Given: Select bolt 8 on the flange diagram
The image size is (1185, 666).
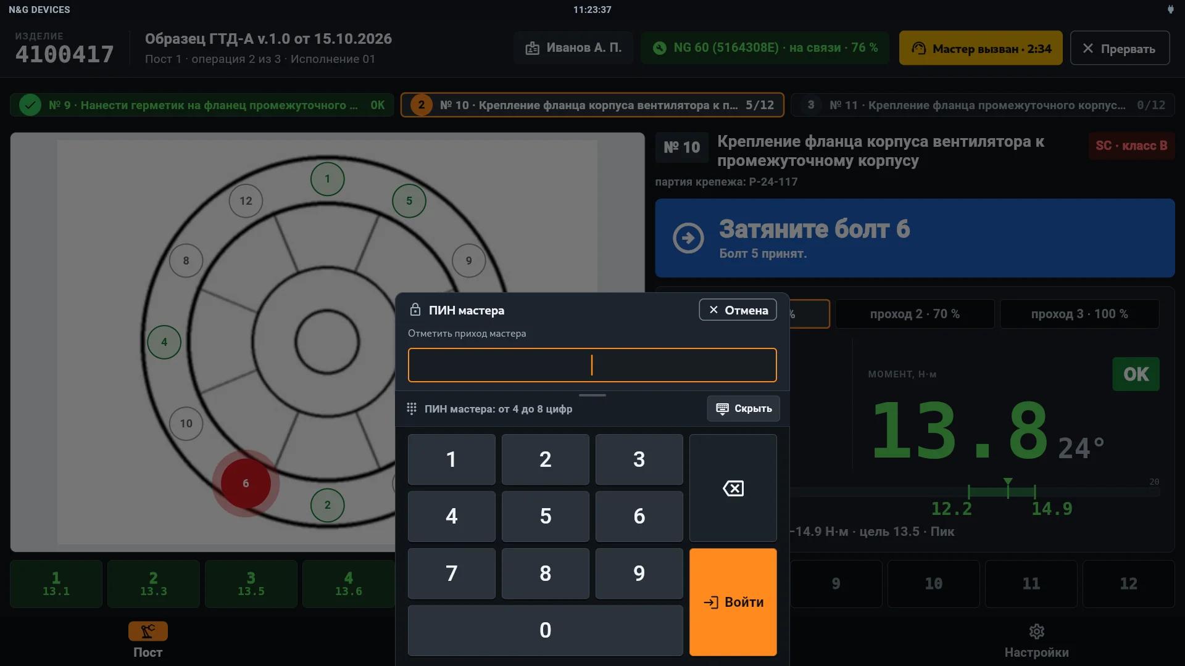Looking at the screenshot, I should [186, 260].
